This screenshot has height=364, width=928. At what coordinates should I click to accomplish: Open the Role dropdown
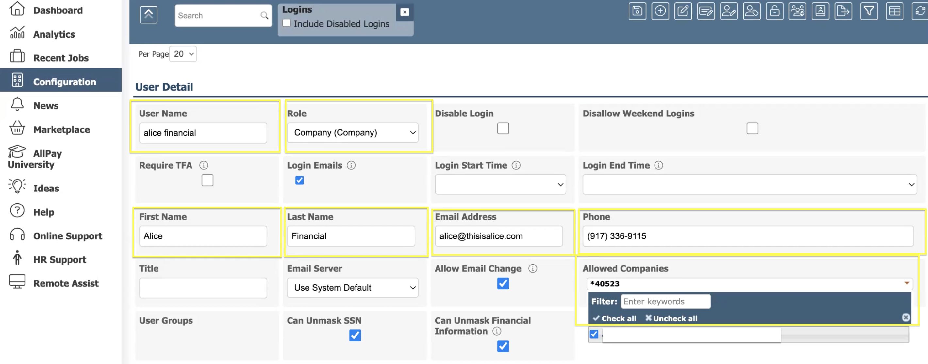click(352, 133)
